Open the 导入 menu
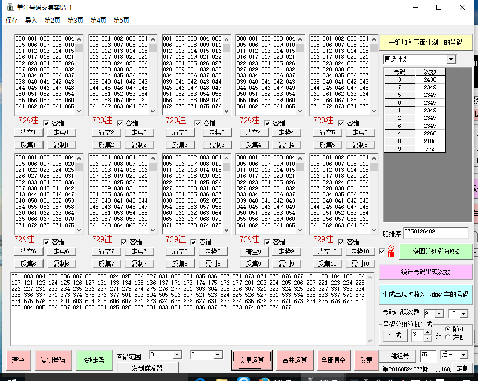The width and height of the screenshot is (478, 381). (x=31, y=21)
